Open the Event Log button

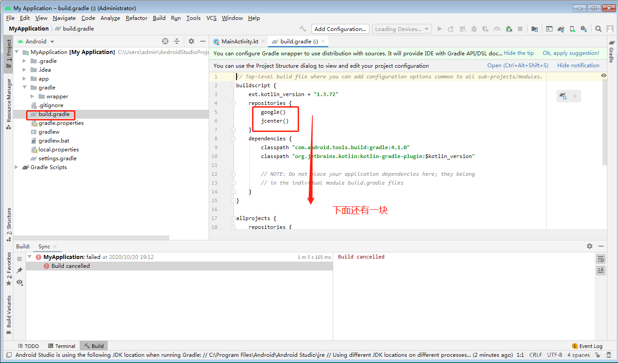coord(587,346)
